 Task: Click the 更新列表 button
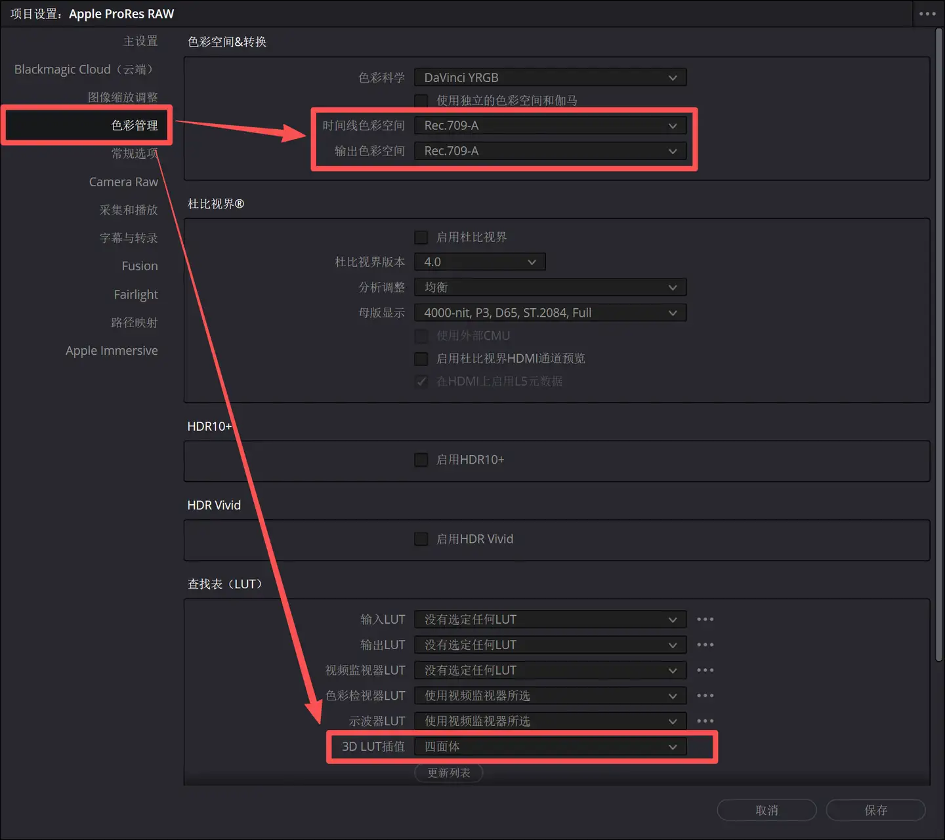pos(449,773)
